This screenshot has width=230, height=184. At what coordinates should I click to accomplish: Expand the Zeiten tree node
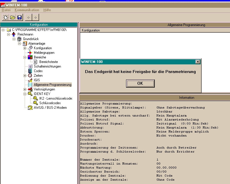click(x=25, y=76)
